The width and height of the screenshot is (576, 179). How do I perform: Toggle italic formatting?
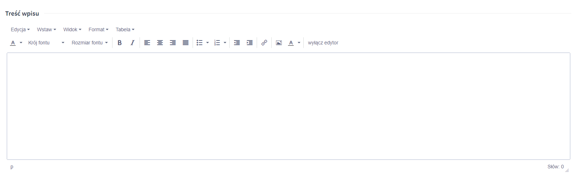tap(132, 43)
